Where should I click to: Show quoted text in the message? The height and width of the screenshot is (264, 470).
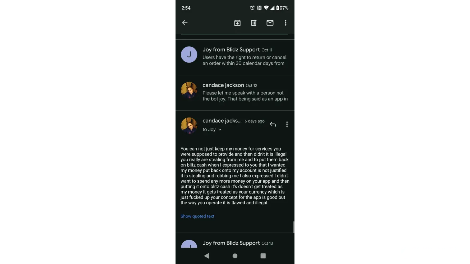pos(197,216)
